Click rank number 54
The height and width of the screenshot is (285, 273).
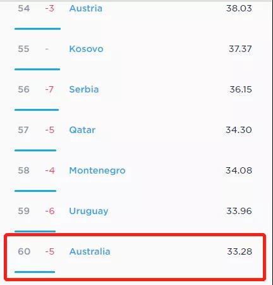click(x=23, y=8)
